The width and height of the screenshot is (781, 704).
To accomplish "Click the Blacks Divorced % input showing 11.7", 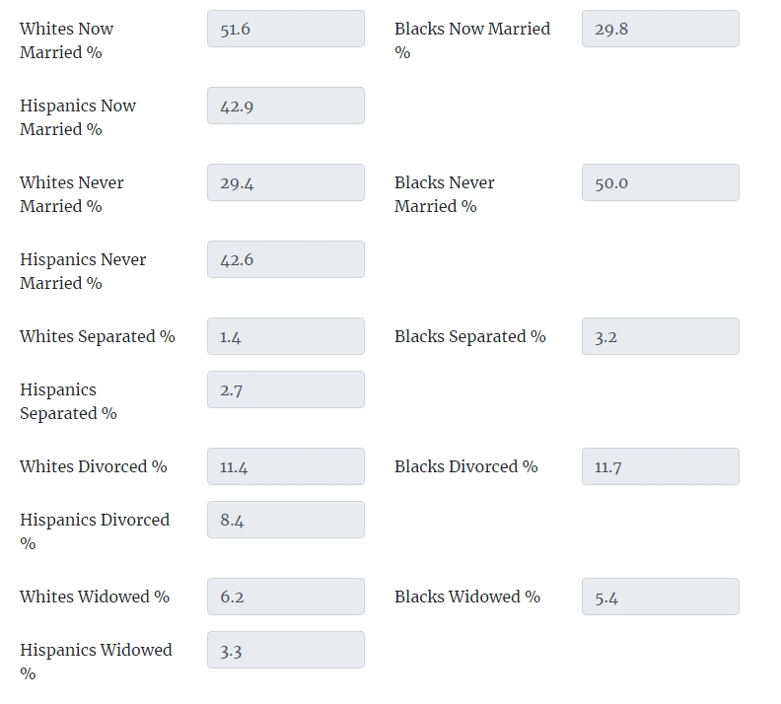I will (660, 466).
